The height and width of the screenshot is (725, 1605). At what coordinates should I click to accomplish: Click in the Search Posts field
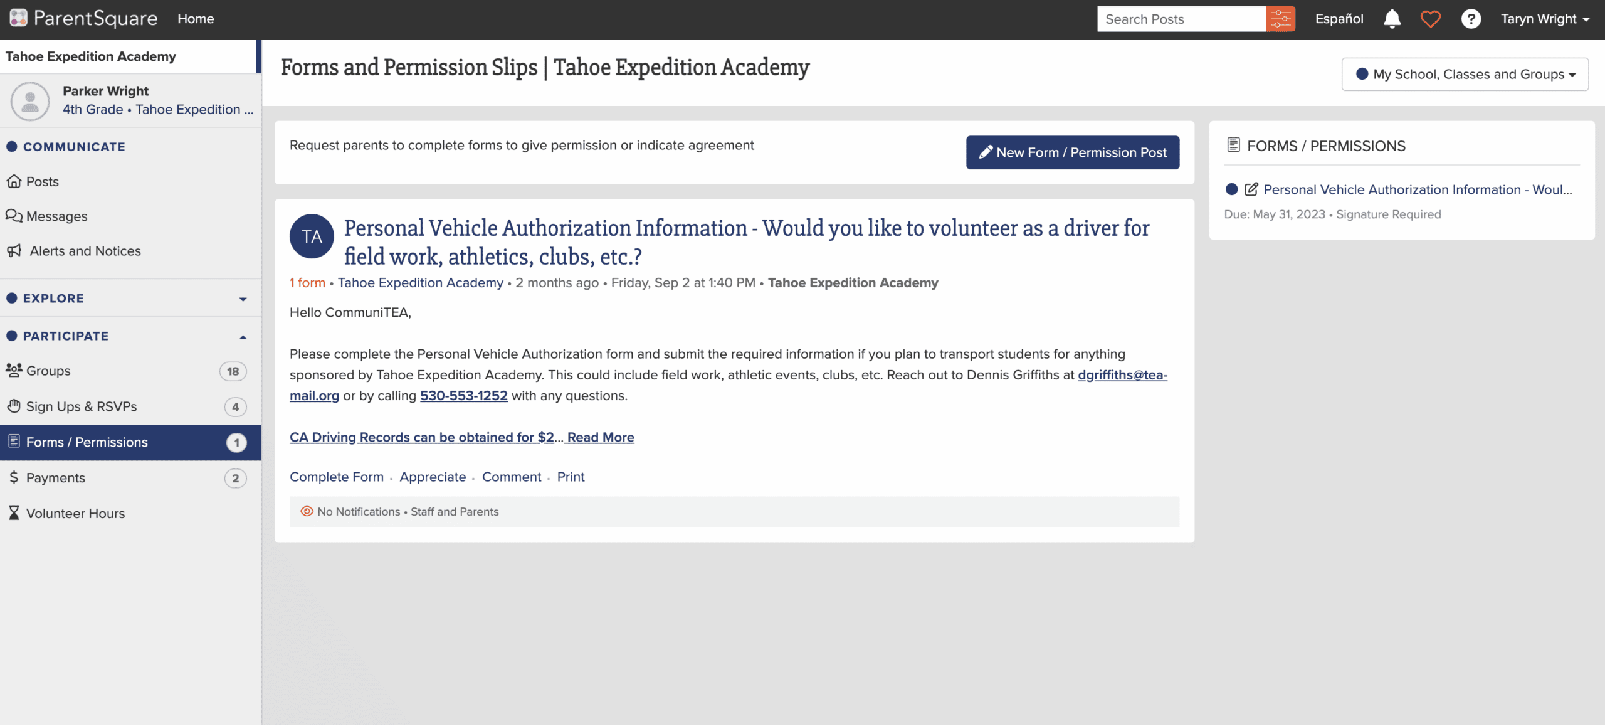point(1181,19)
